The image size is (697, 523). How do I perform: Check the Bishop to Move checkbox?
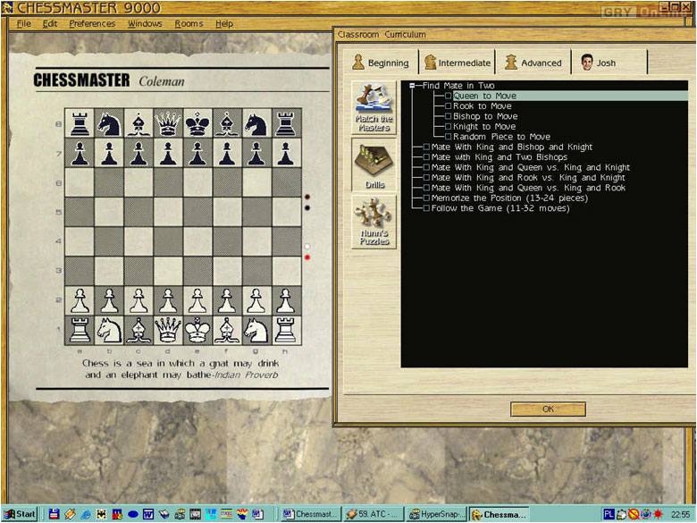448,116
